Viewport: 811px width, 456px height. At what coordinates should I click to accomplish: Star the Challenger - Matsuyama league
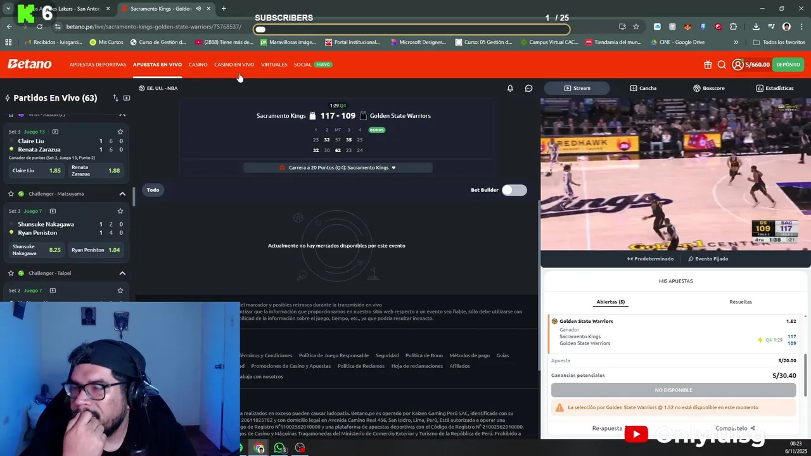pos(11,194)
